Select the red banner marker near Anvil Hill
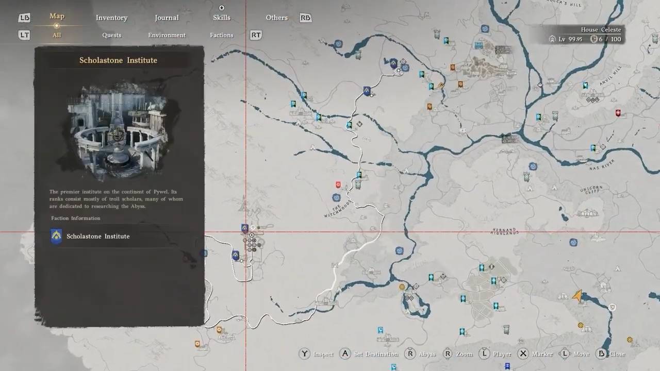Viewport: 660px width, 371px height. [618, 113]
